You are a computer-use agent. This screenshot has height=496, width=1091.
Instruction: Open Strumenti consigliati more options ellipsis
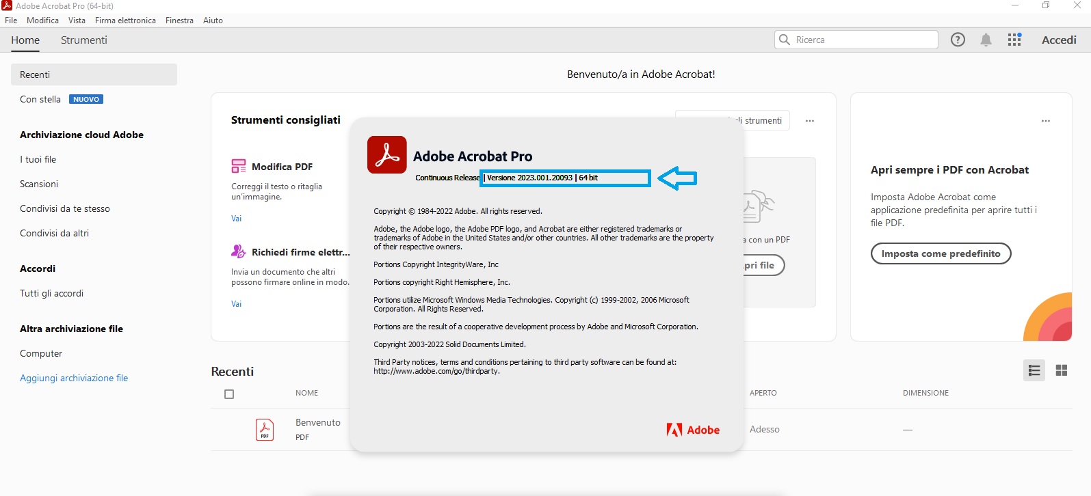pos(810,121)
